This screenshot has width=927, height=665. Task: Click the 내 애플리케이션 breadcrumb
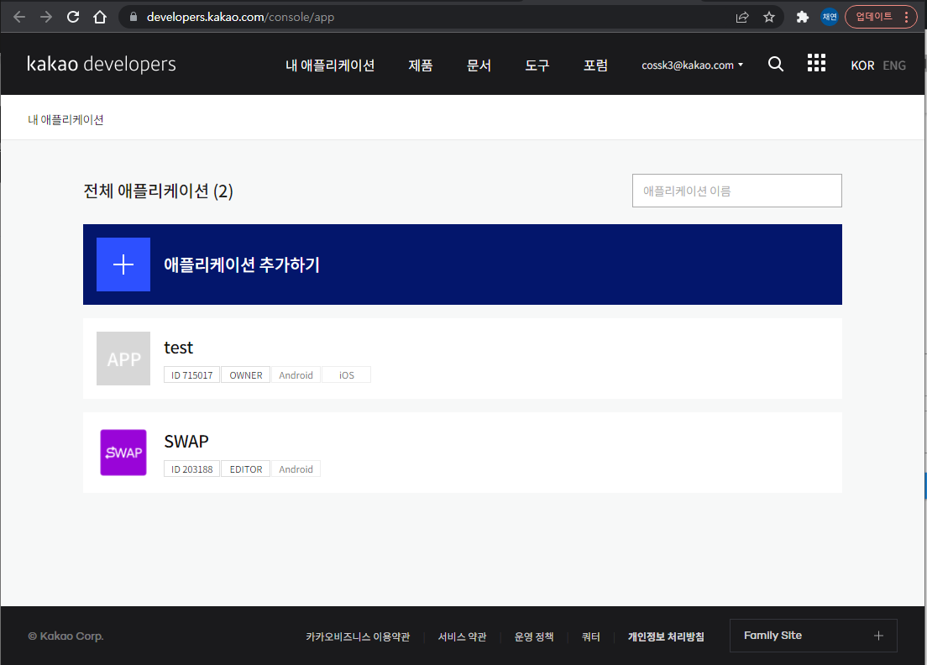click(65, 119)
